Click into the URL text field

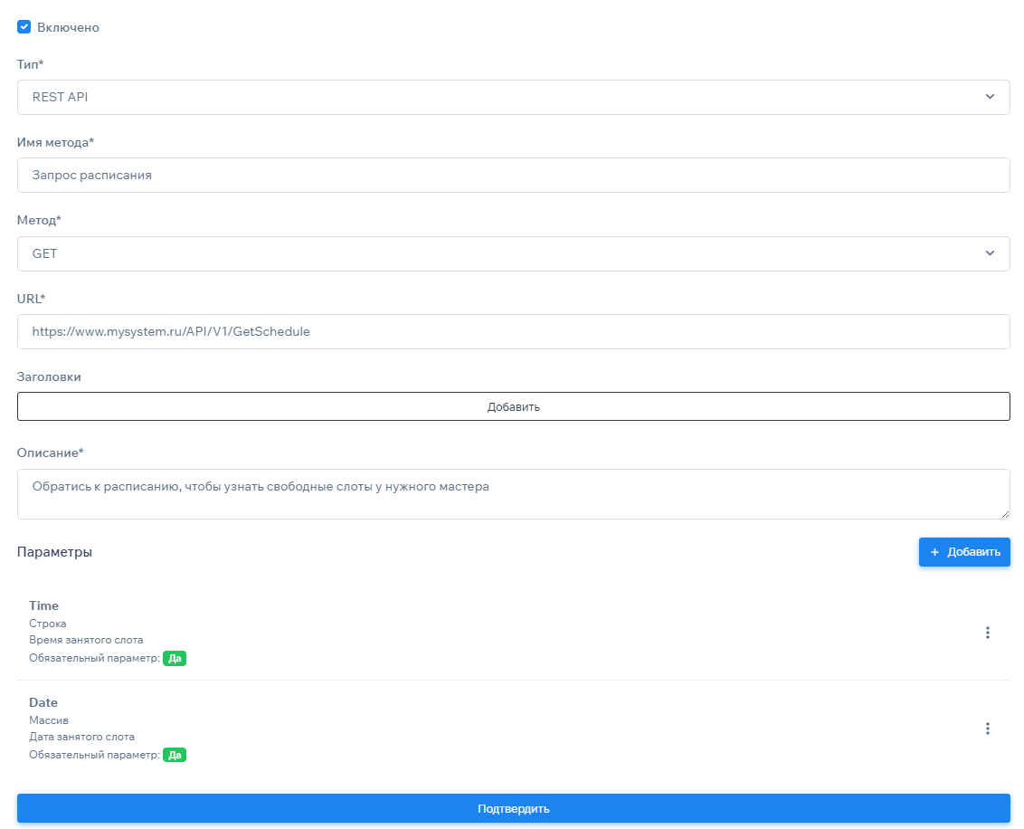(x=513, y=332)
